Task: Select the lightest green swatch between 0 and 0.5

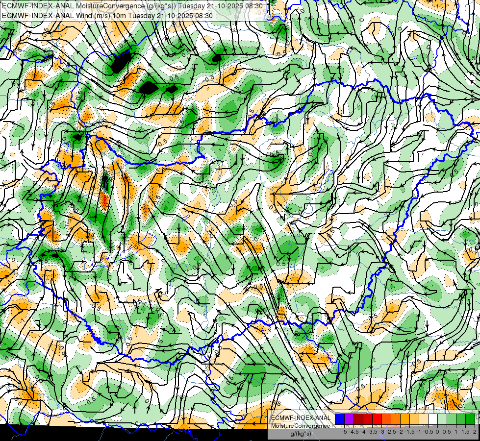Action: [x=442, y=419]
